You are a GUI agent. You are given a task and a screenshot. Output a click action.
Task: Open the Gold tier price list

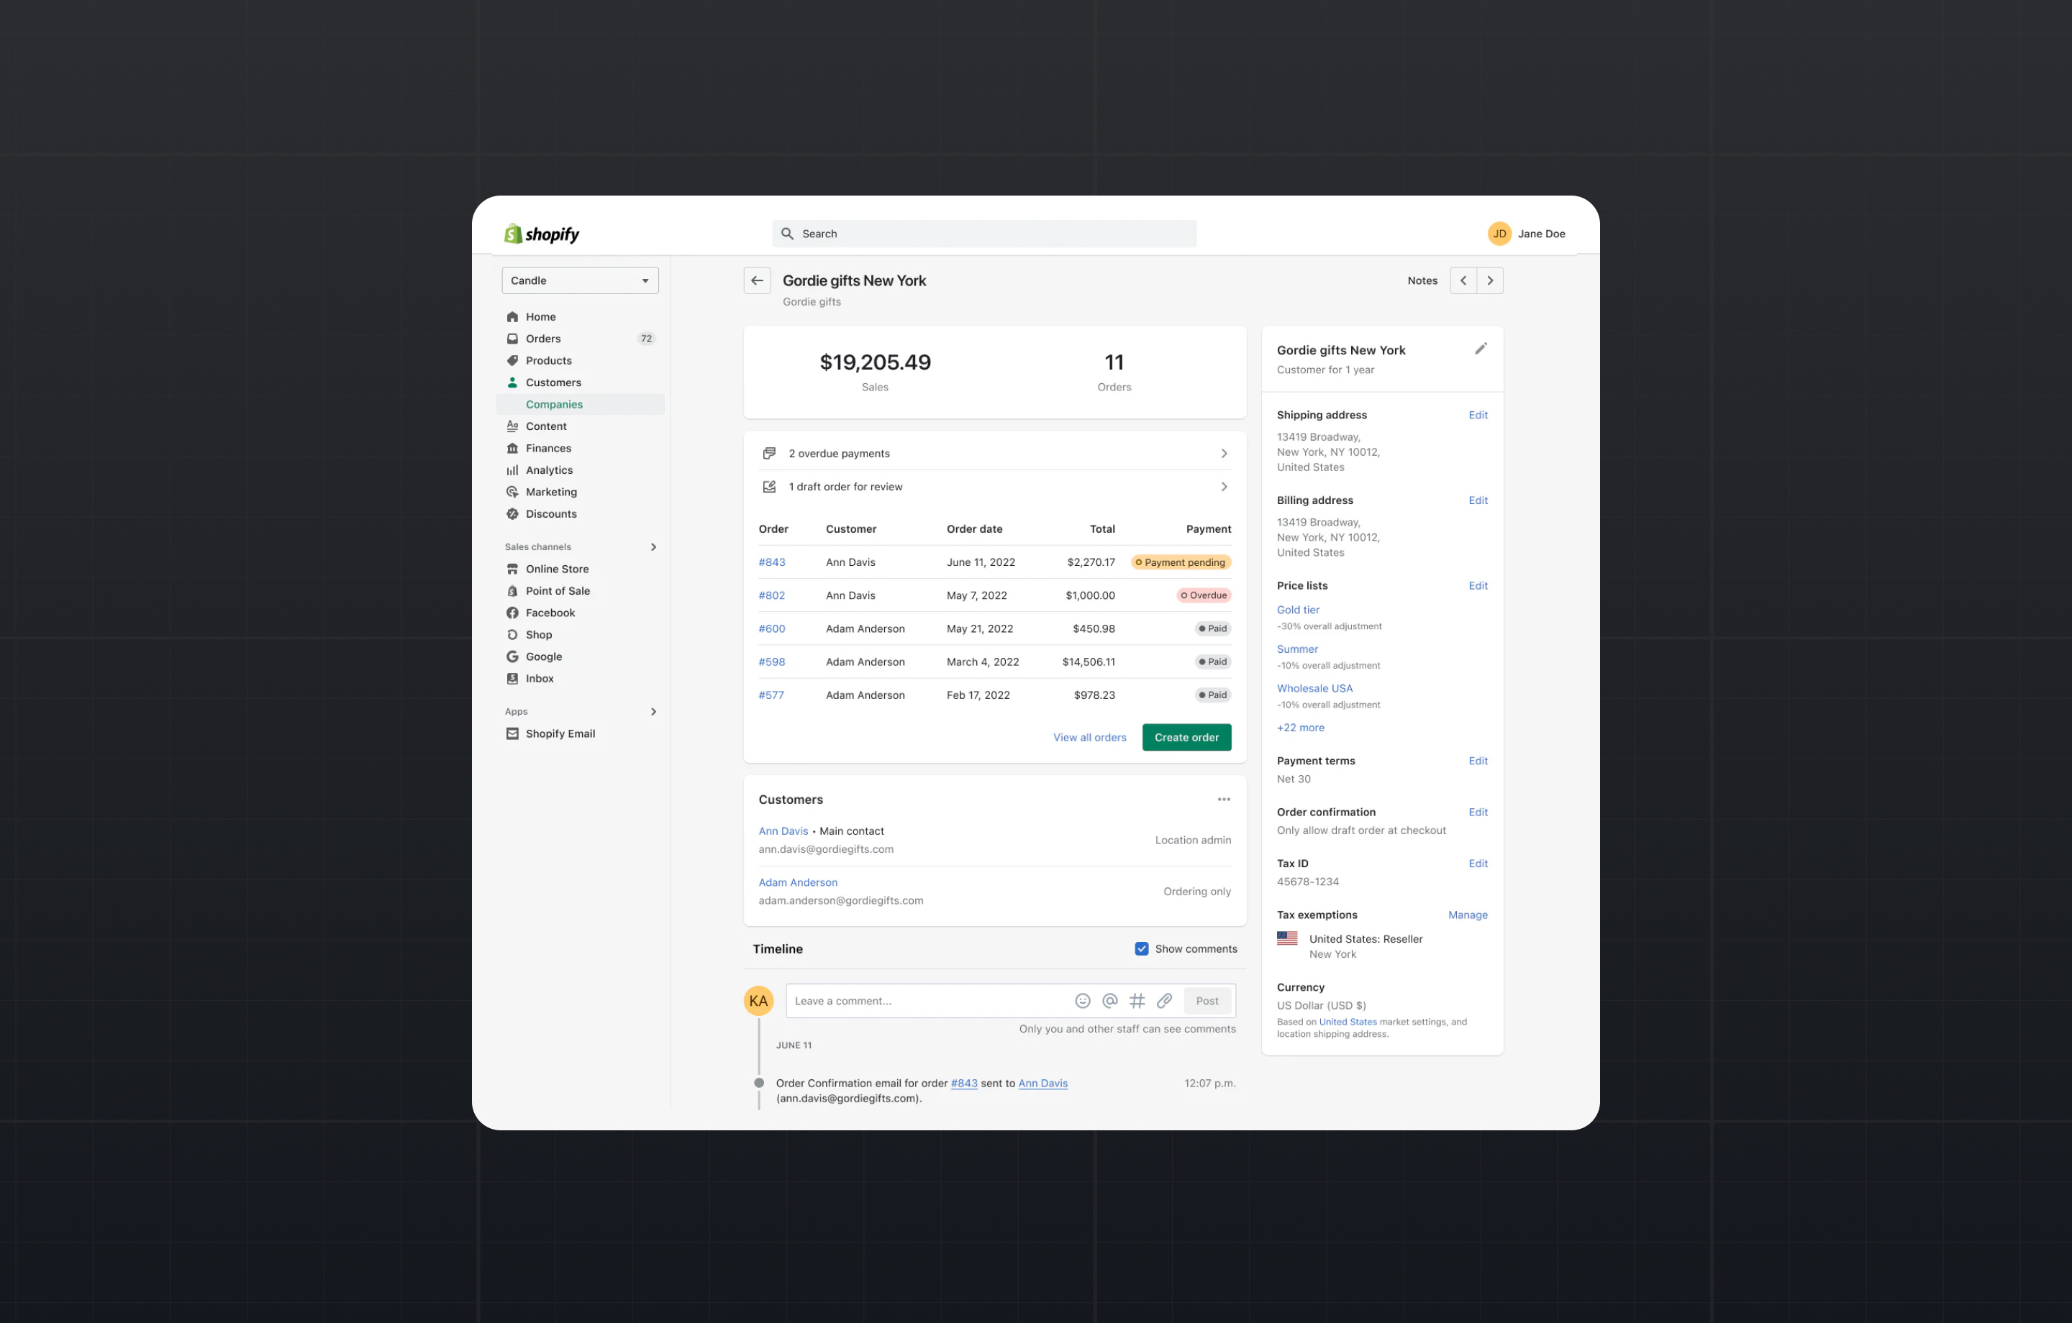click(x=1298, y=610)
